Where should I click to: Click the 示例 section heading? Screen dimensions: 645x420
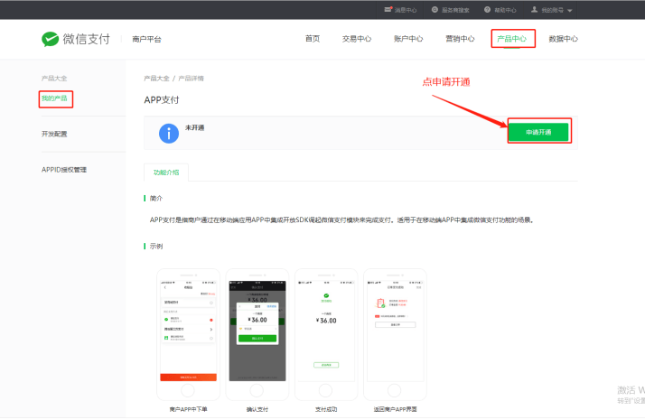(x=156, y=246)
